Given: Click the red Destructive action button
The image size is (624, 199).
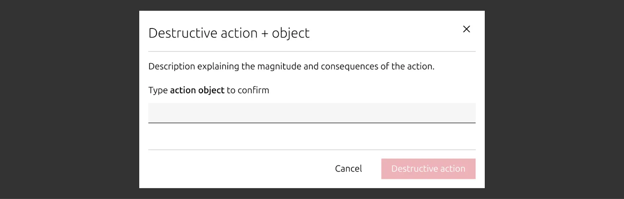Looking at the screenshot, I should 428,169.
